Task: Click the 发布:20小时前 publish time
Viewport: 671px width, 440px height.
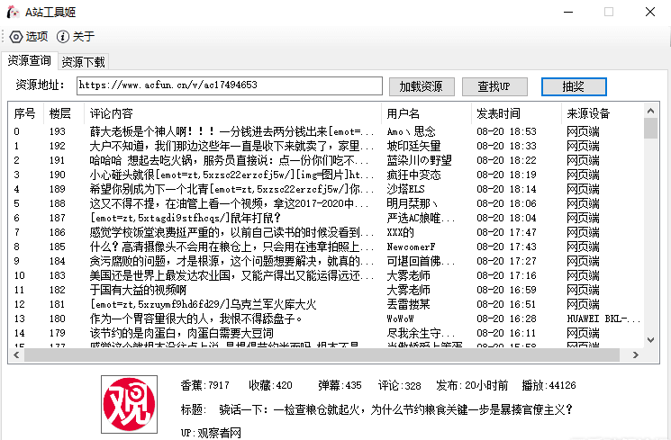Action: coord(472,386)
